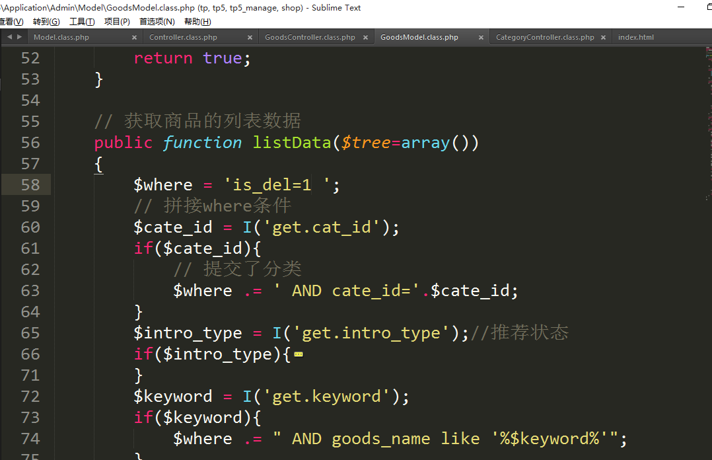Switch to the CategoryController.class.php tab
The width and height of the screenshot is (712, 460).
(544, 38)
